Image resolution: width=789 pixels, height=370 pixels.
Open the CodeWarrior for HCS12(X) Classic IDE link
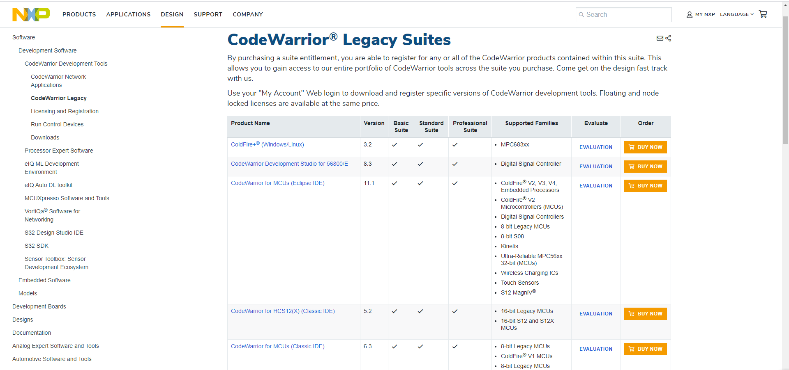283,311
